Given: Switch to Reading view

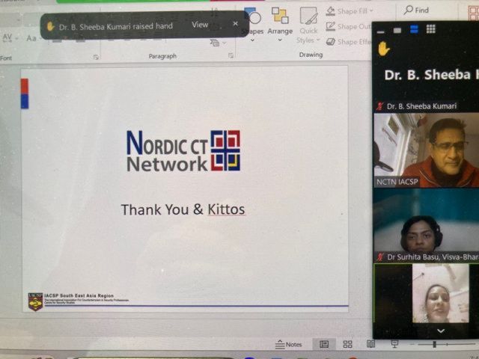Looking at the screenshot, I should point(370,344).
